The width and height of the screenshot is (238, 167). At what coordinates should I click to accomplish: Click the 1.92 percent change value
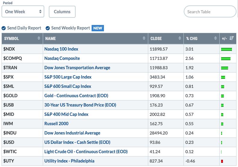point(189,68)
